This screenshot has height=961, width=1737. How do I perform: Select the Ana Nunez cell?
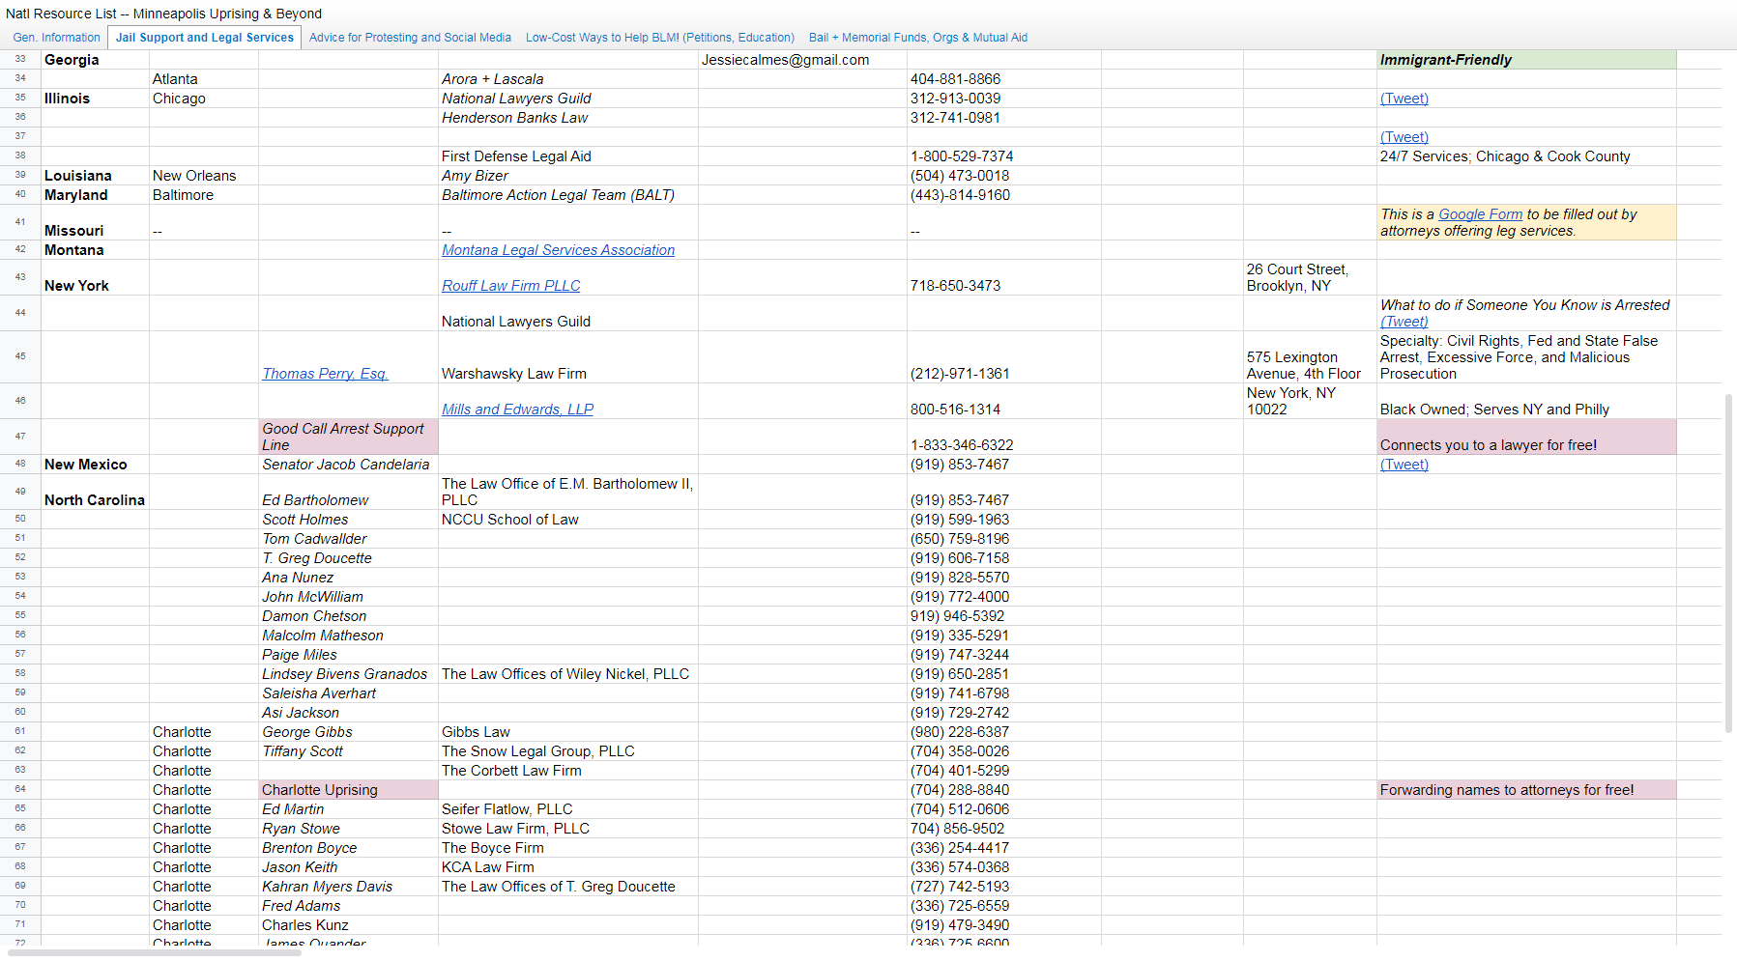(x=348, y=578)
